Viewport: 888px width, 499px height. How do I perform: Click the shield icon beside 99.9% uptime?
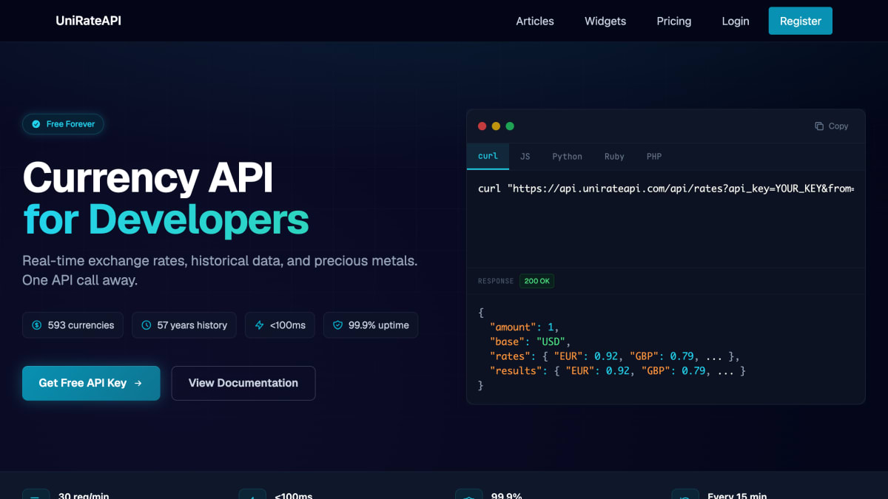[337, 325]
